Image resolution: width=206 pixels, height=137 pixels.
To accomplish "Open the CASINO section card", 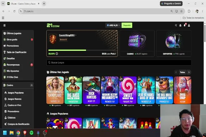I will coord(137,43).
